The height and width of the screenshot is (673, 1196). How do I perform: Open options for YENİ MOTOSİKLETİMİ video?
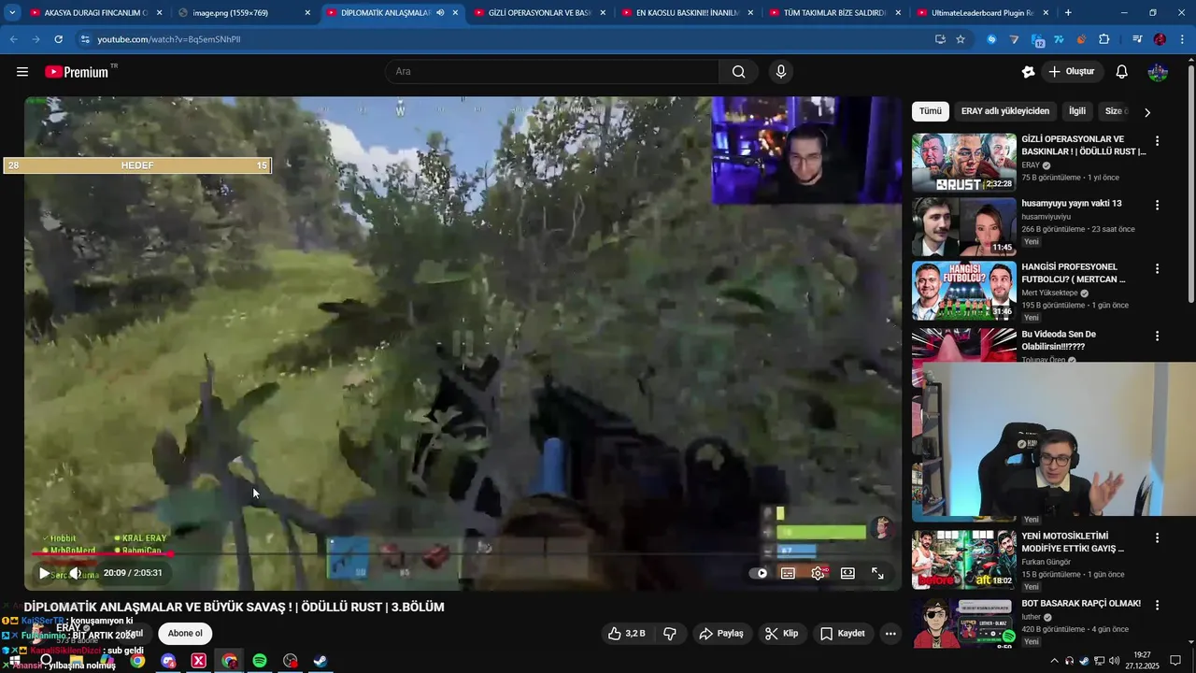(1157, 538)
